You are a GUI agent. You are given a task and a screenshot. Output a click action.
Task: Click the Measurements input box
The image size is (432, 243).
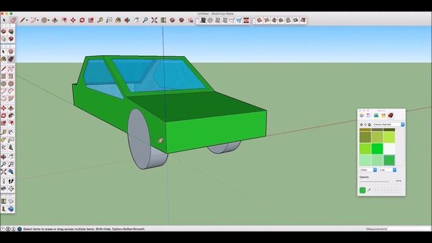click(x=409, y=229)
